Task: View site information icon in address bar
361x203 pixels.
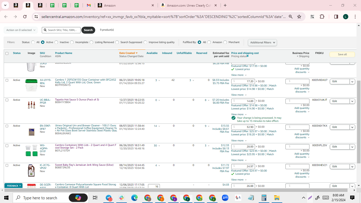Action: pos(36,17)
